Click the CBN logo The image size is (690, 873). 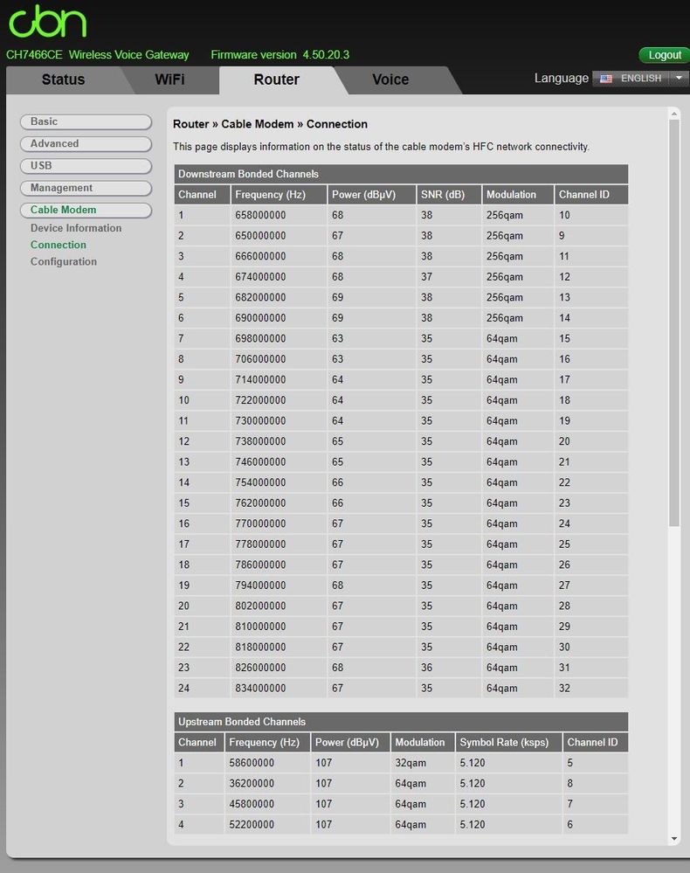tap(48, 21)
